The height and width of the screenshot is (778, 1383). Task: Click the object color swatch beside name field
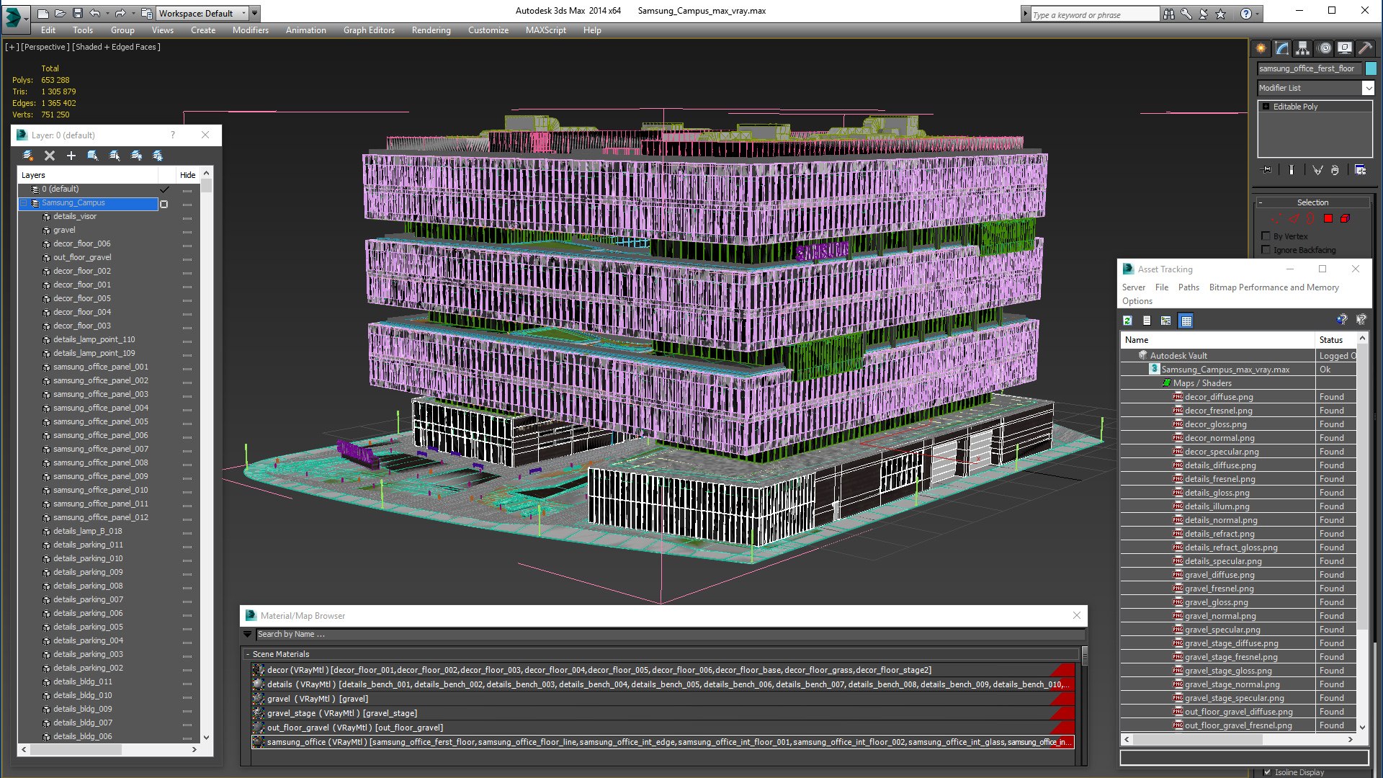pyautogui.click(x=1370, y=68)
